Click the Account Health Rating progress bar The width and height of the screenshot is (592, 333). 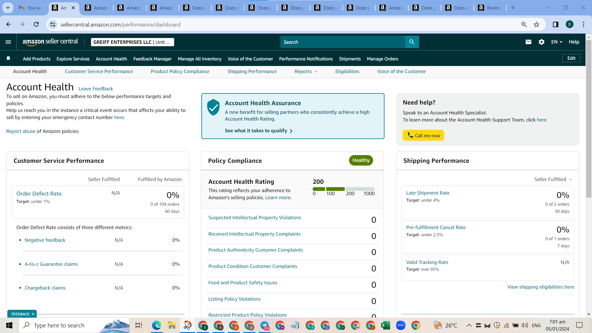pyautogui.click(x=343, y=189)
